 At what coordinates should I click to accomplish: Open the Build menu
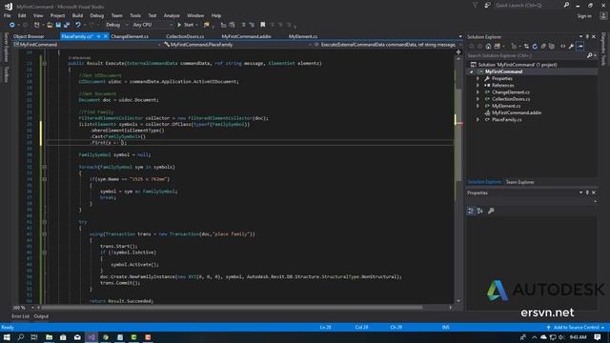[x=77, y=15]
